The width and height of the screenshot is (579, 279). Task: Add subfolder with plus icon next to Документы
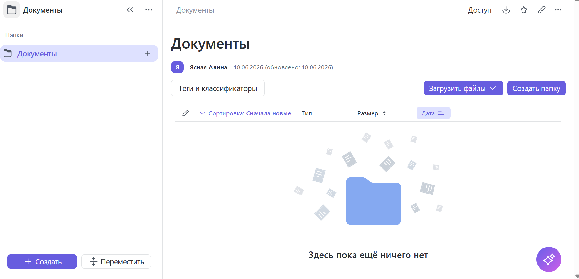coord(148,53)
